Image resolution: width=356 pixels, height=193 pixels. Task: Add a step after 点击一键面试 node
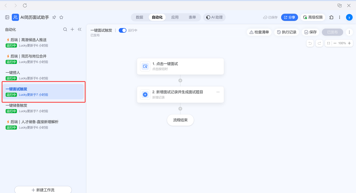pyautogui.click(x=180, y=81)
